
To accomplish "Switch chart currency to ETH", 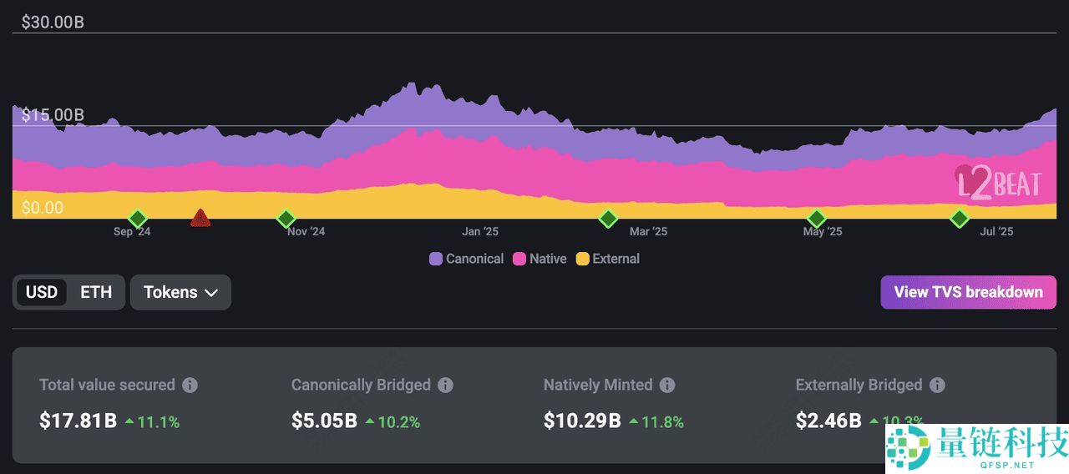I will [96, 292].
